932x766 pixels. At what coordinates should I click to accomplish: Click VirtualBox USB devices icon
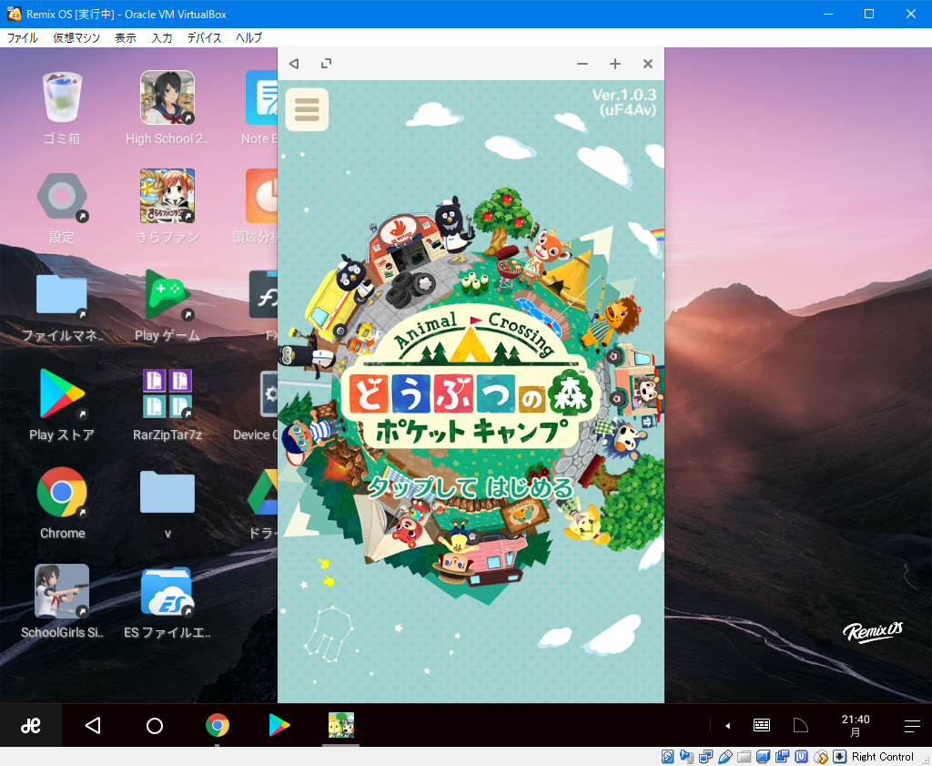click(x=724, y=757)
